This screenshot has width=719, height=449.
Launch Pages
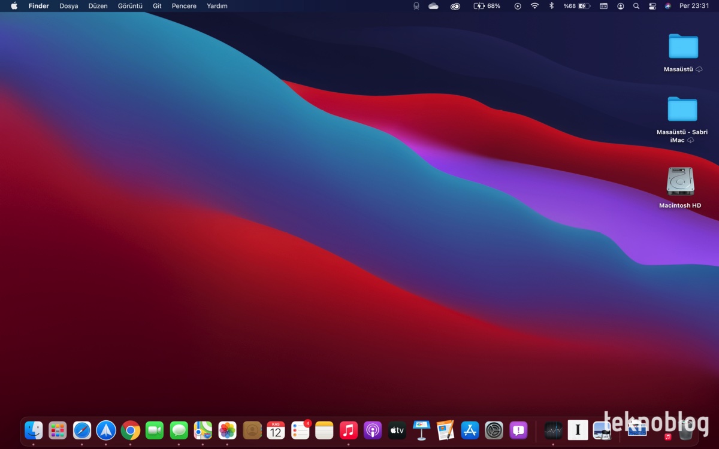click(445, 430)
